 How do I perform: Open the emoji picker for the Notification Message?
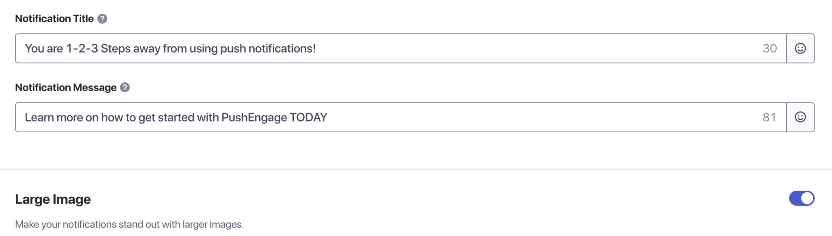click(800, 117)
